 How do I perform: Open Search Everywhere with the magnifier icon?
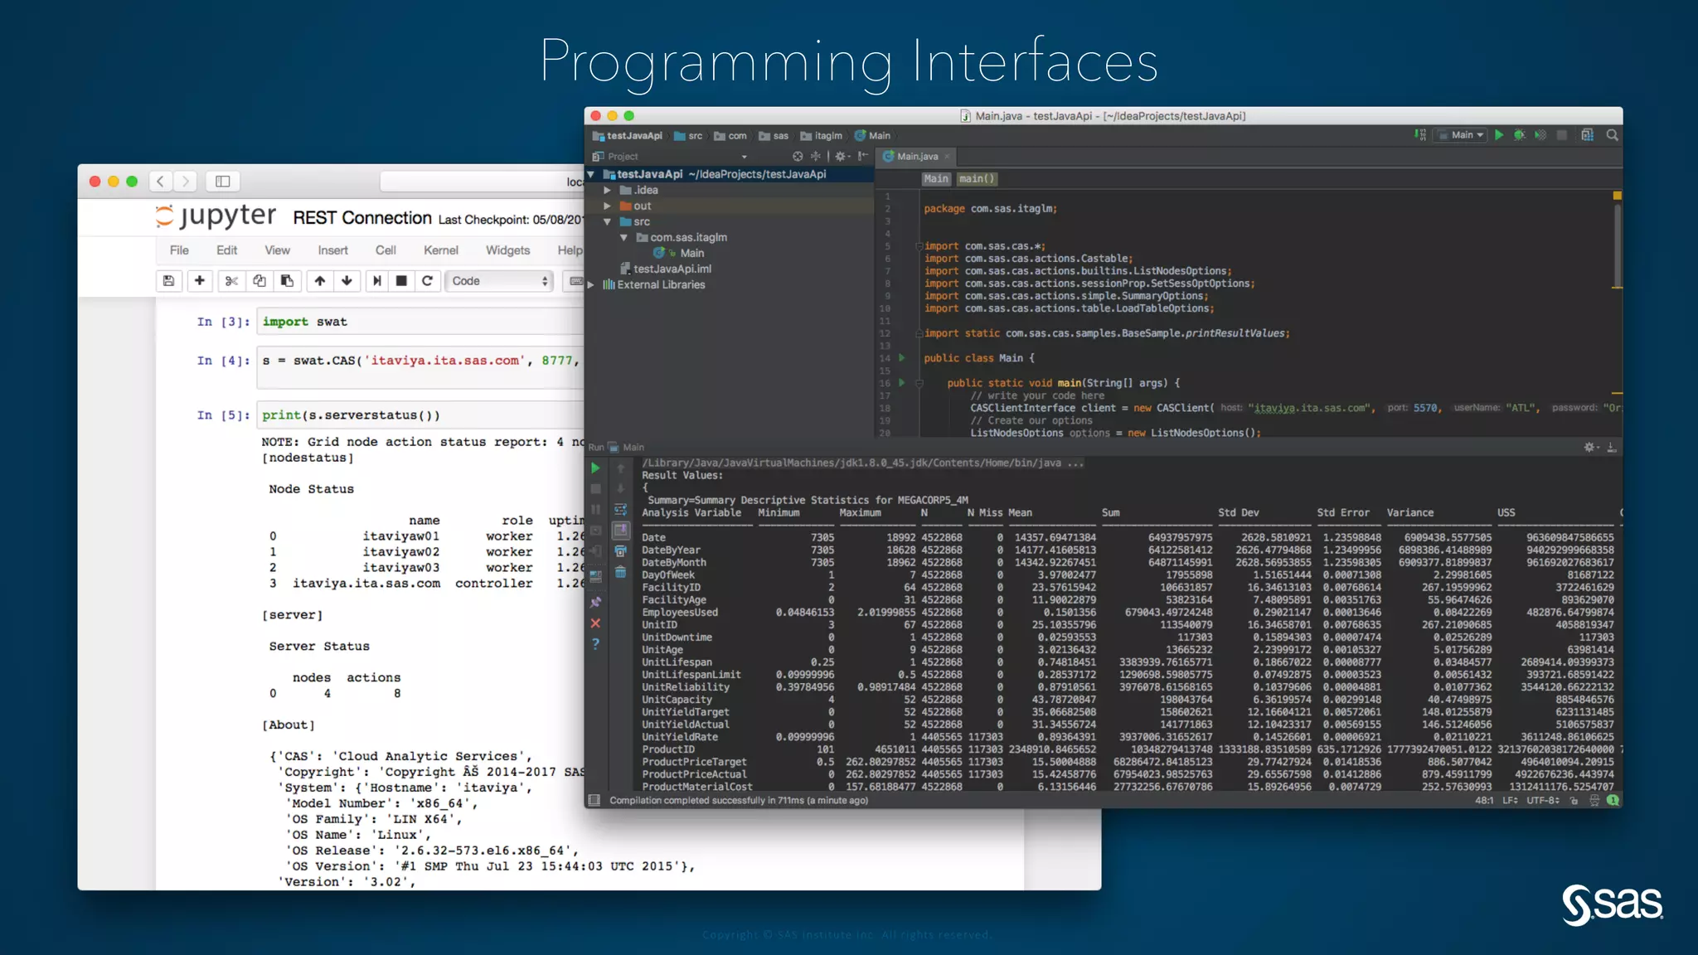pos(1612,135)
